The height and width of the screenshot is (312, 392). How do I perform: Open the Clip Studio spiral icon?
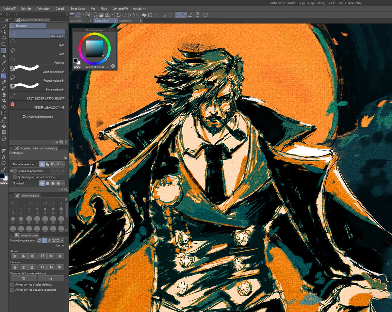tap(87, 15)
